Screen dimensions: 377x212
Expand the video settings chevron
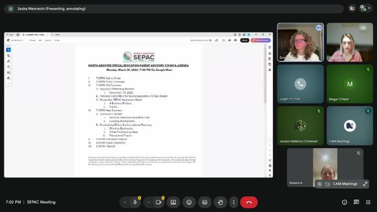(x=148, y=202)
